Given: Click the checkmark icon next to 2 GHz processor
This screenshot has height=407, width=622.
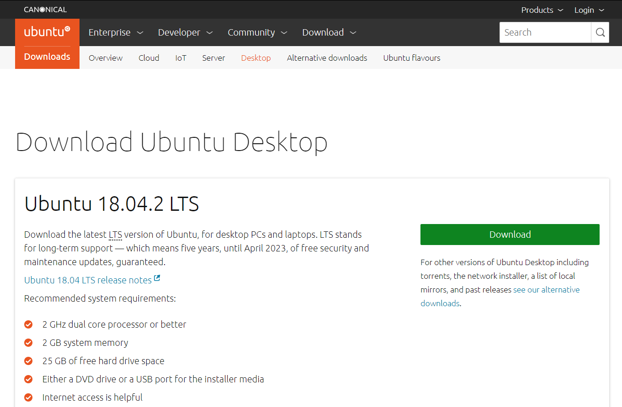Looking at the screenshot, I should click(28, 324).
